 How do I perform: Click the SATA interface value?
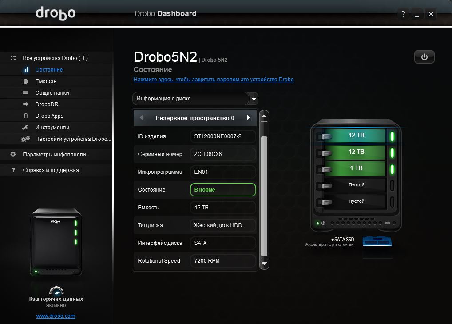click(223, 243)
